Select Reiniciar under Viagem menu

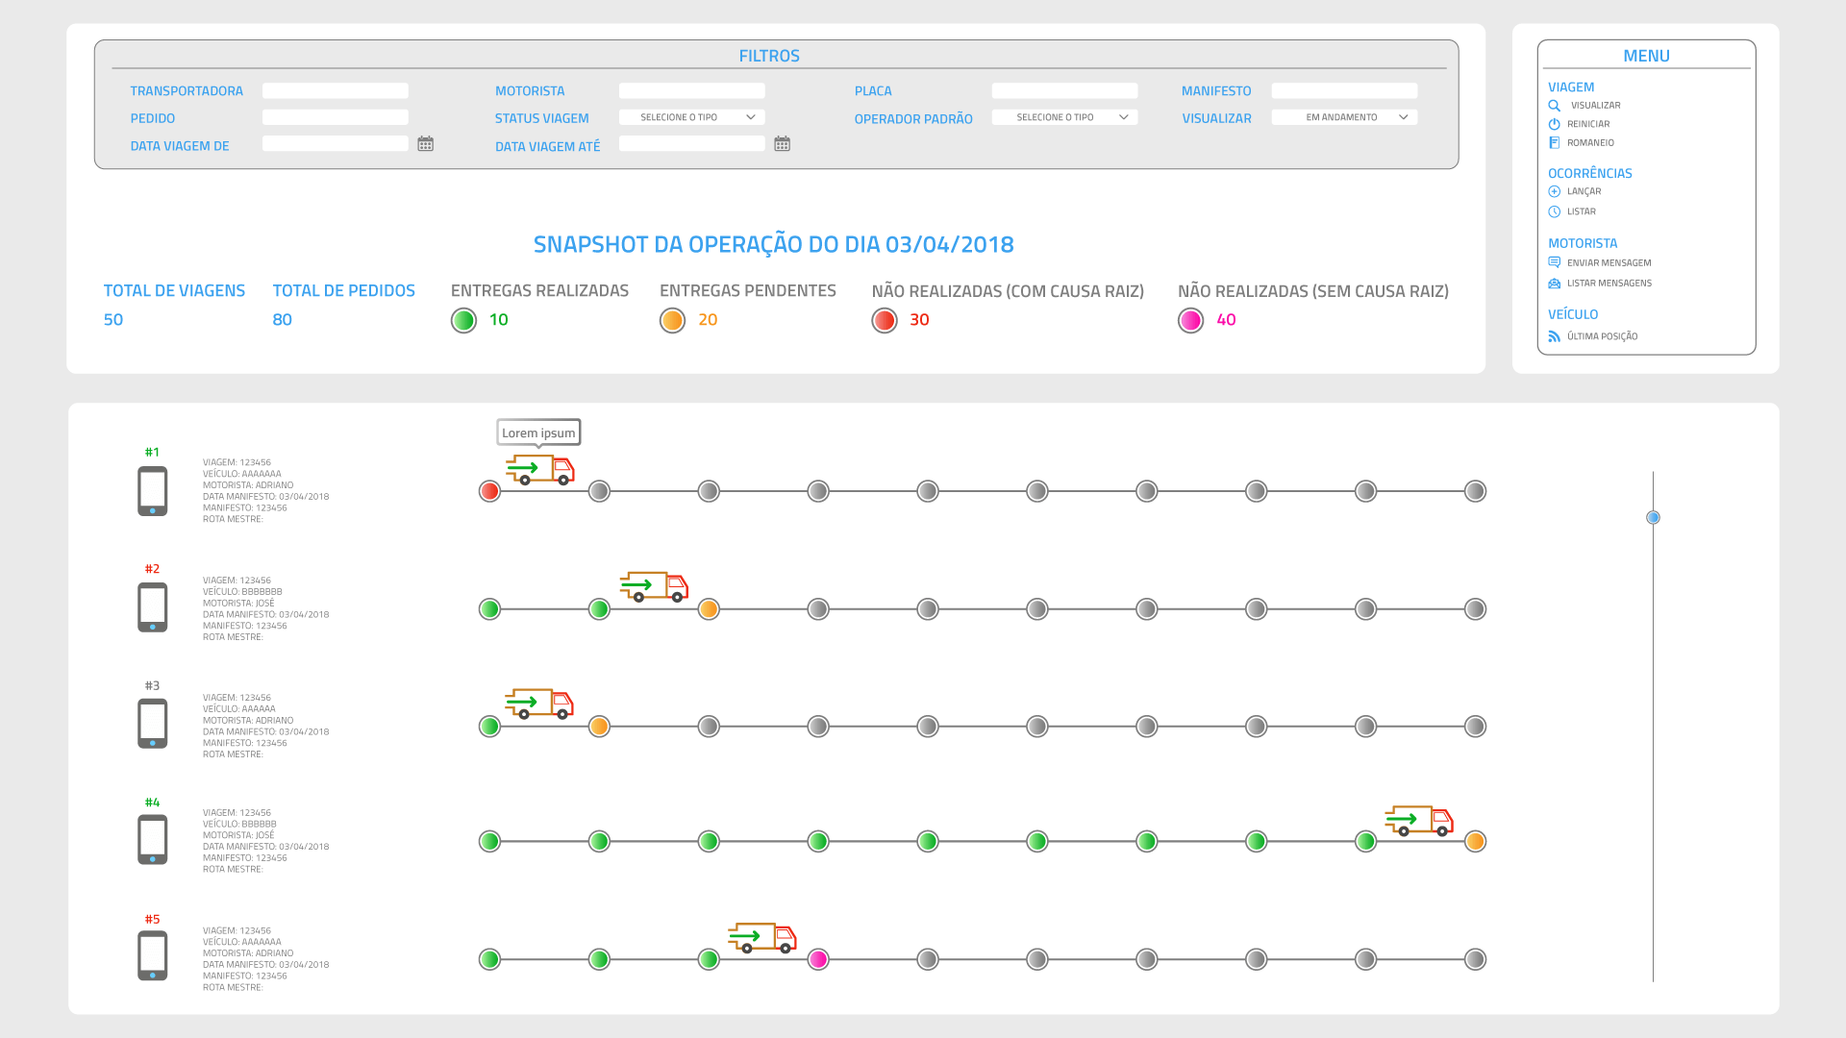(1588, 124)
